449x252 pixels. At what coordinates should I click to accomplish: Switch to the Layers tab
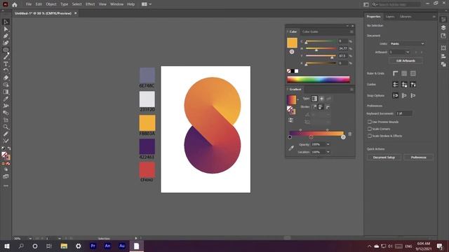coord(390,17)
